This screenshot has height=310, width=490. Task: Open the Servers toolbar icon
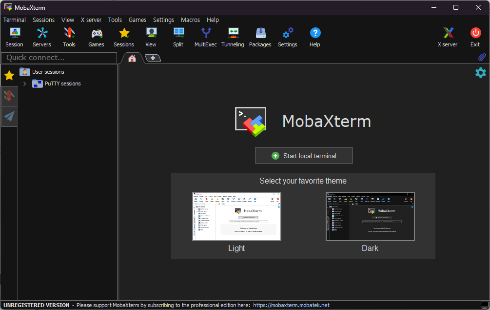click(42, 33)
